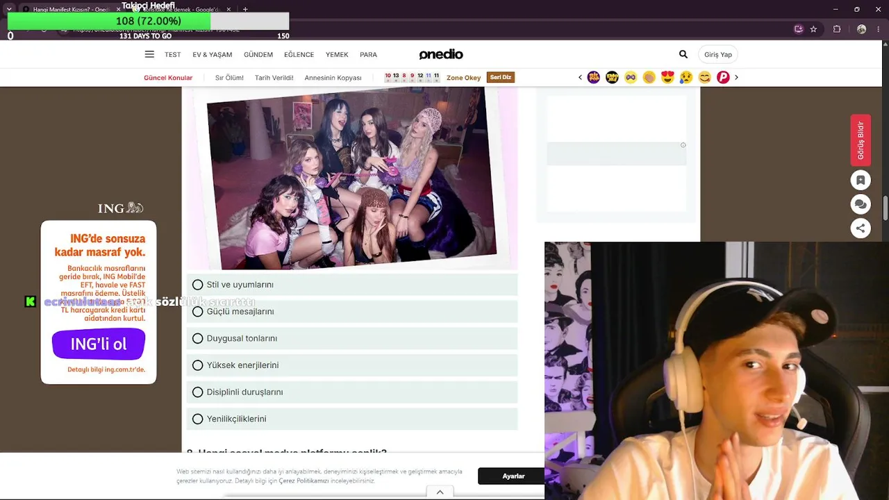The width and height of the screenshot is (889, 500).
Task: Select the "Güçlü mesajlarını" option
Action: click(352, 312)
